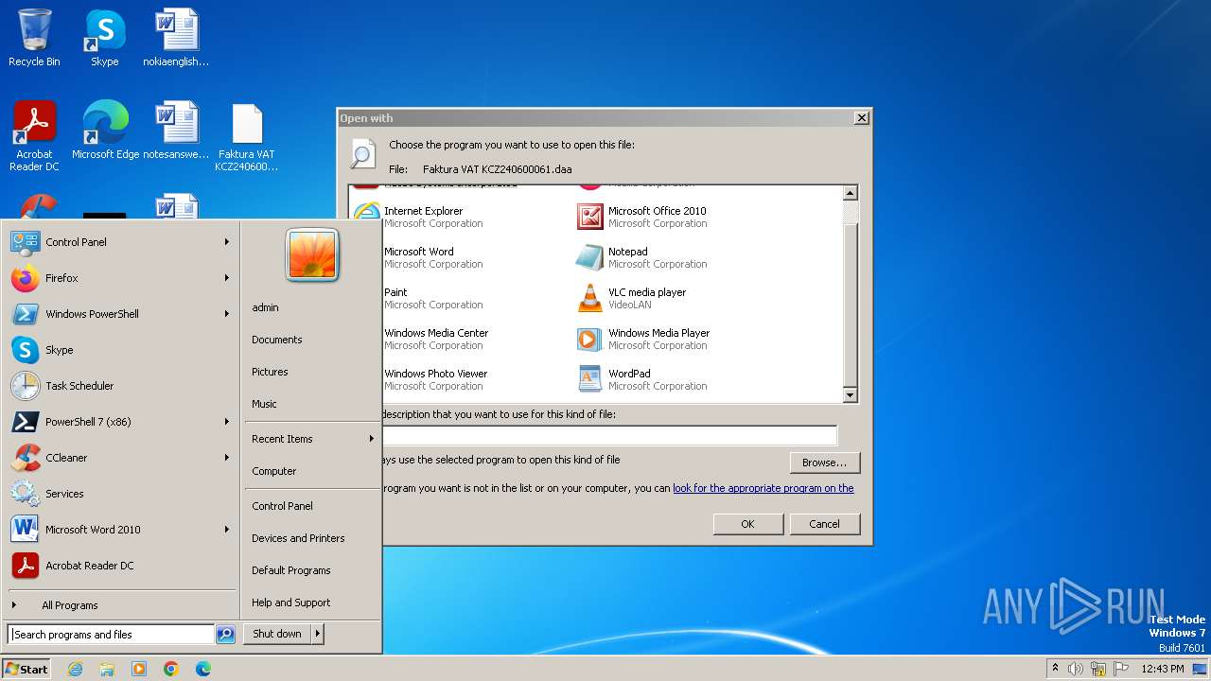The width and height of the screenshot is (1211, 681).
Task: Click Cancel in the Open with dialog
Action: [x=825, y=524]
